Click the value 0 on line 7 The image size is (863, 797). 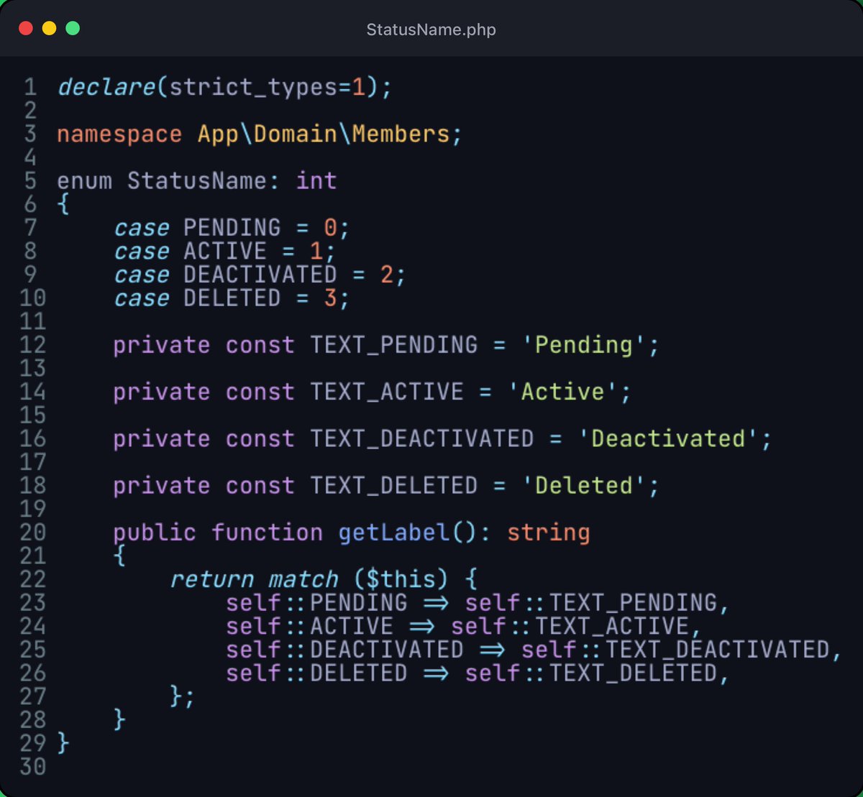(x=331, y=229)
